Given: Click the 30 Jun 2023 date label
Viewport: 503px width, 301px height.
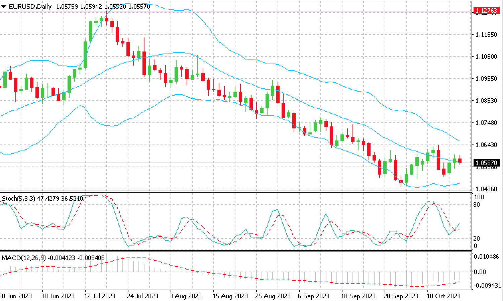Looking at the screenshot, I should point(58,296).
